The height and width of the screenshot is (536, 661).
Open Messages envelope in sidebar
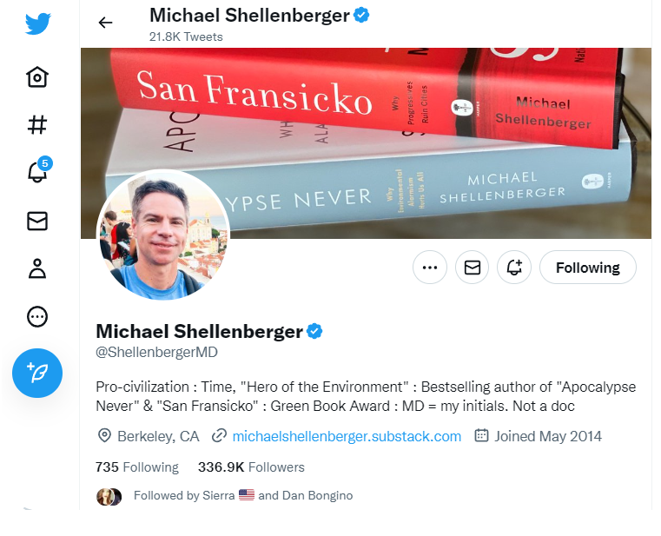pyautogui.click(x=37, y=221)
